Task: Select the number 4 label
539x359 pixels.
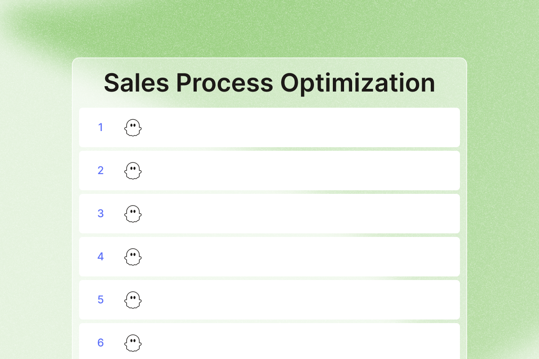Action: [101, 257]
